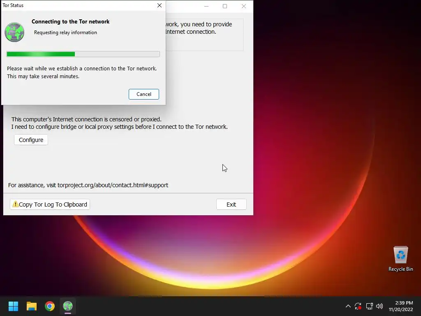Click the 'Connecting to the Tor network' heading
The width and height of the screenshot is (421, 316).
(70, 21)
